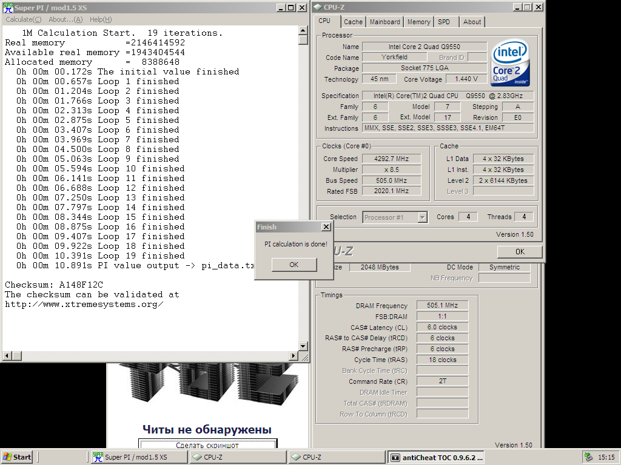Click the taskbar clock showing 15:15
The image size is (621, 465).
tap(606, 457)
